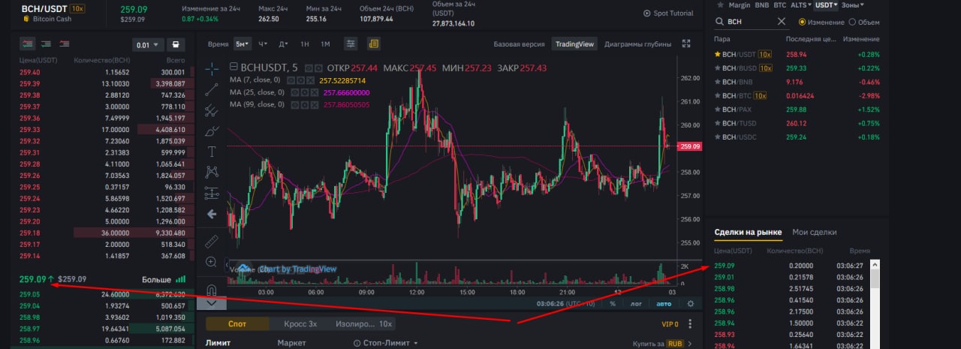Select the 1Н weekly interval
Image resolution: width=961 pixels, height=349 pixels.
pyautogui.click(x=305, y=44)
